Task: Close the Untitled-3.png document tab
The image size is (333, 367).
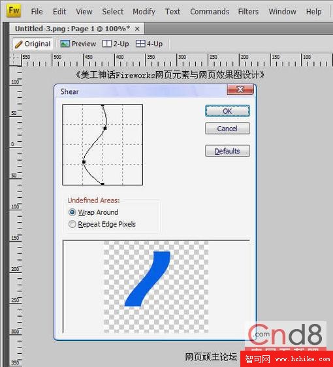Action: pos(137,29)
